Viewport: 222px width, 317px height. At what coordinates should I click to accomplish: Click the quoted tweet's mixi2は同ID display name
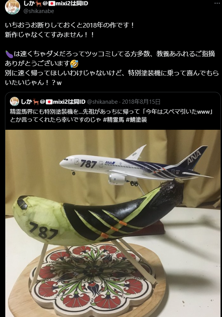53,102
